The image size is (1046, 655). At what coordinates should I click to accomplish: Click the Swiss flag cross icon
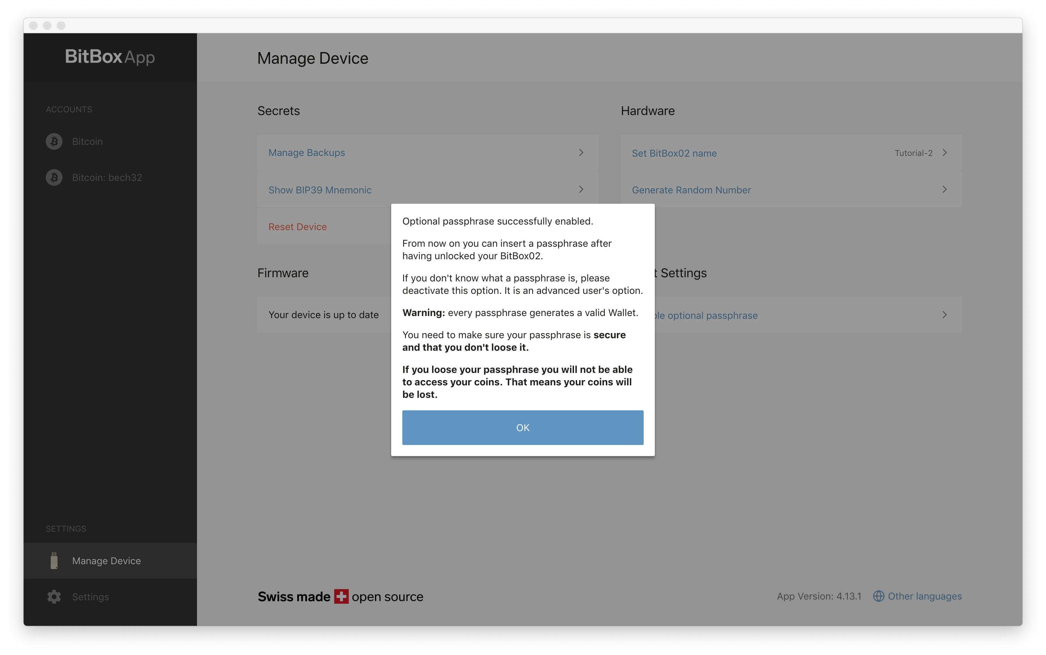click(341, 596)
